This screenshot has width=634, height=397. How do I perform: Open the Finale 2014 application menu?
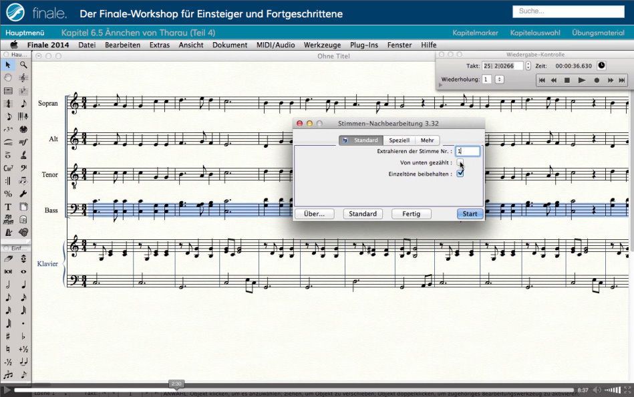click(x=48, y=45)
